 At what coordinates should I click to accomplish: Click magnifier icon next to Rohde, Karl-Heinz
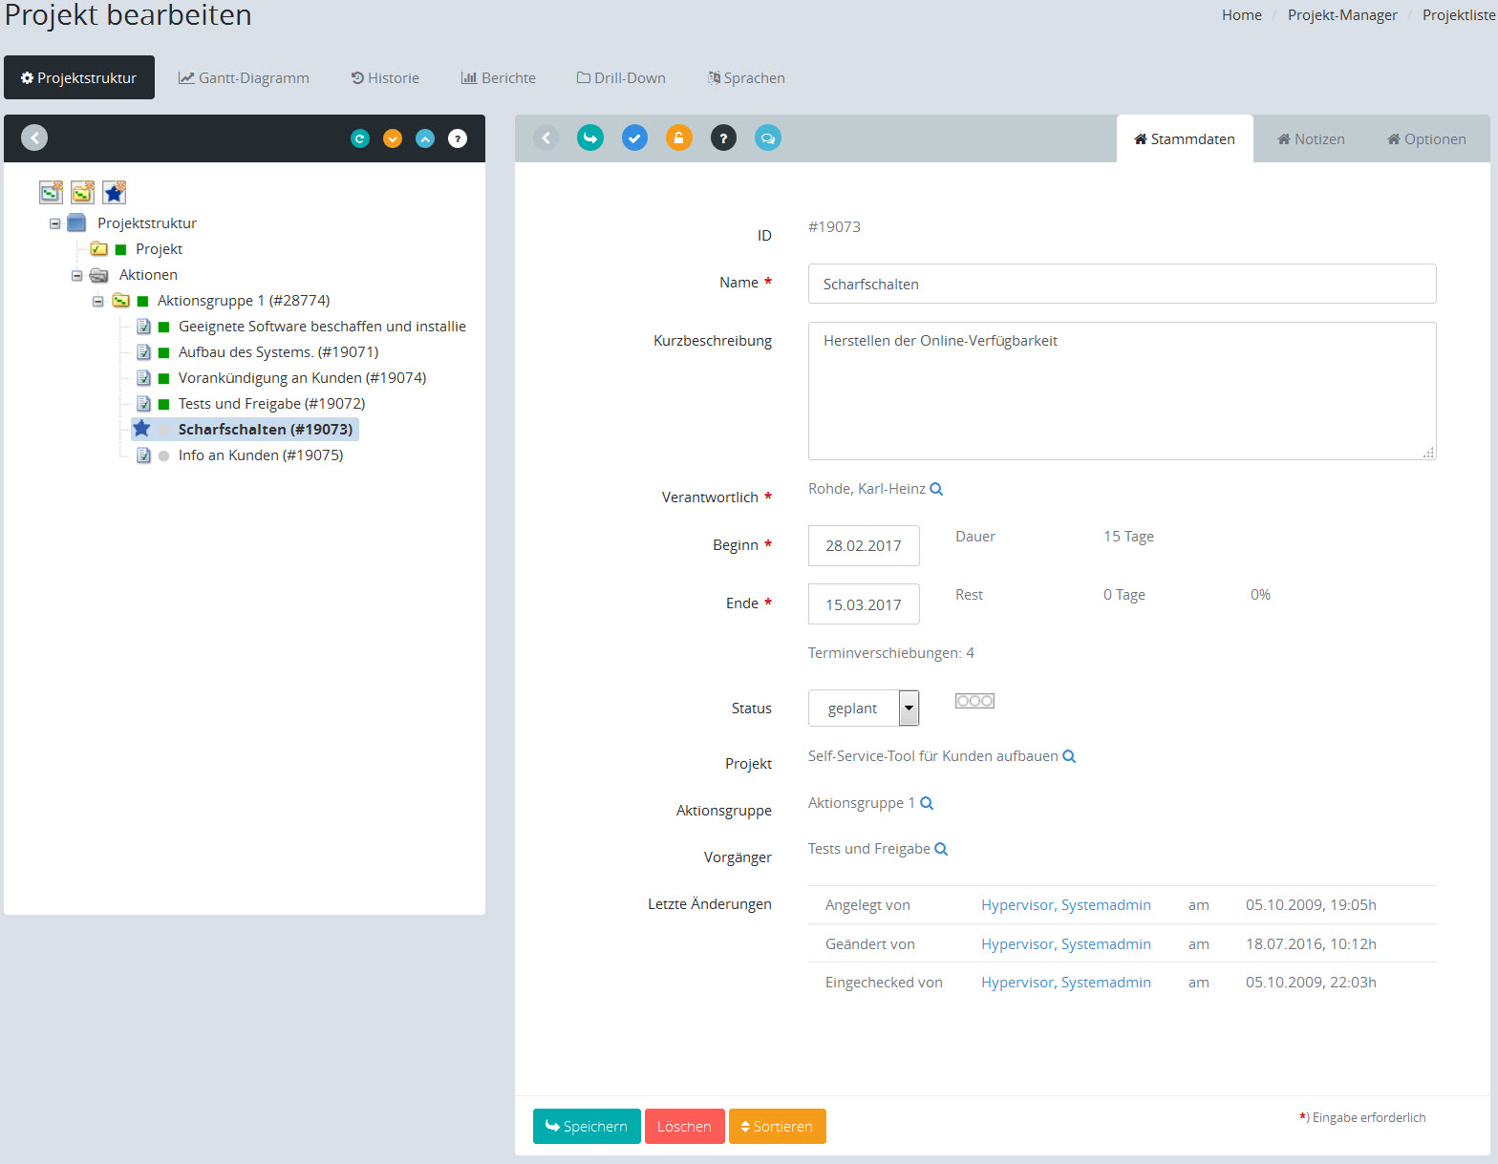click(x=936, y=489)
